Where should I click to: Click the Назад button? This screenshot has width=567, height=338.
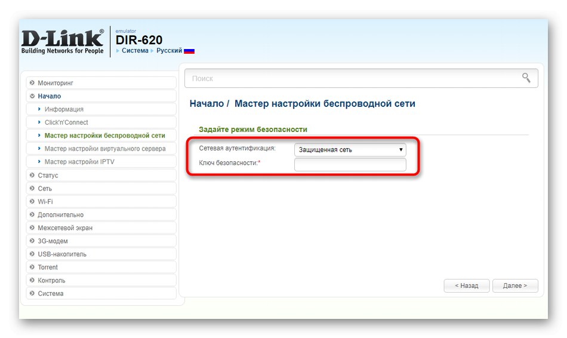coord(467,285)
